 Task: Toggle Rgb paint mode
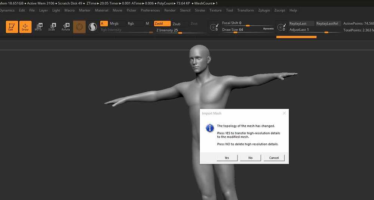(131, 24)
